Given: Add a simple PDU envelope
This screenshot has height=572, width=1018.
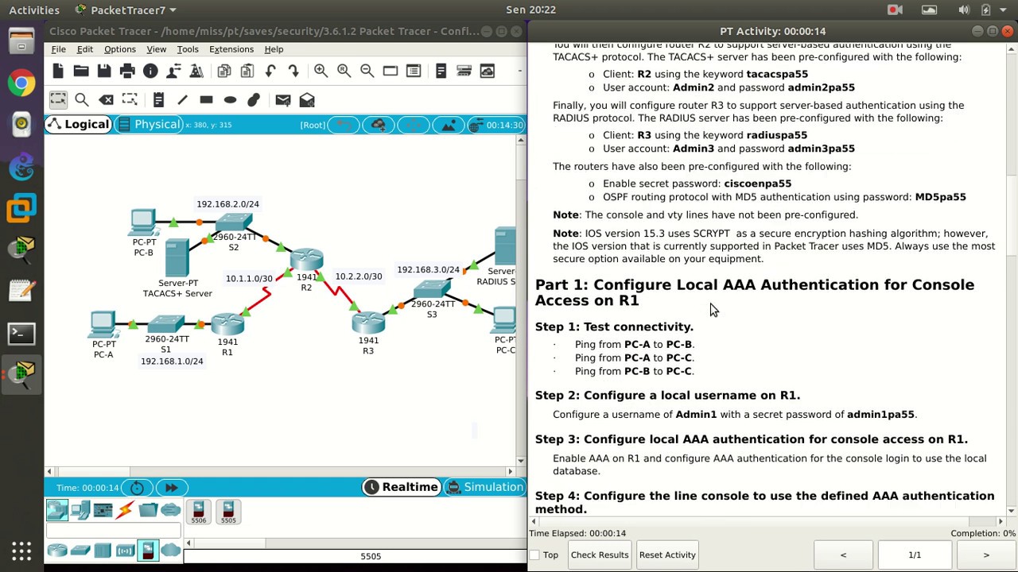Looking at the screenshot, I should tap(283, 100).
